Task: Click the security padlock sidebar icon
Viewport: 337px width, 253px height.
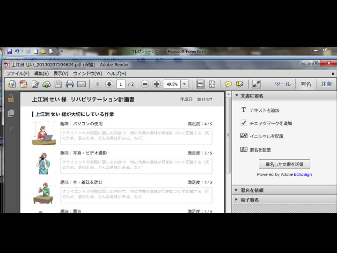Action: 11,98
